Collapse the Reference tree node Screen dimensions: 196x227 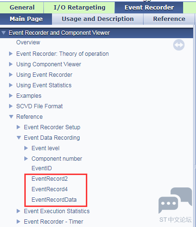(x=11, y=117)
